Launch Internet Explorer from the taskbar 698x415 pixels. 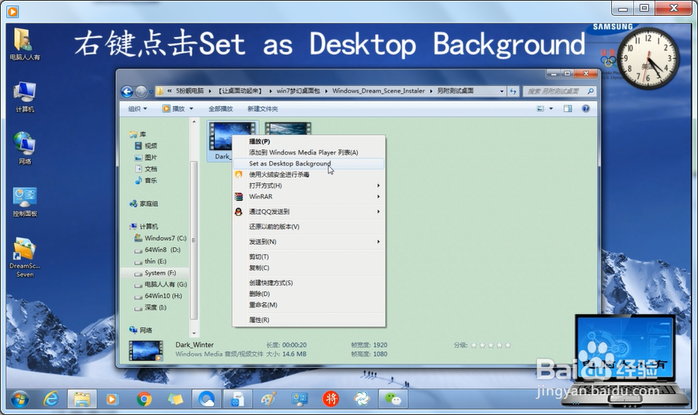51,399
